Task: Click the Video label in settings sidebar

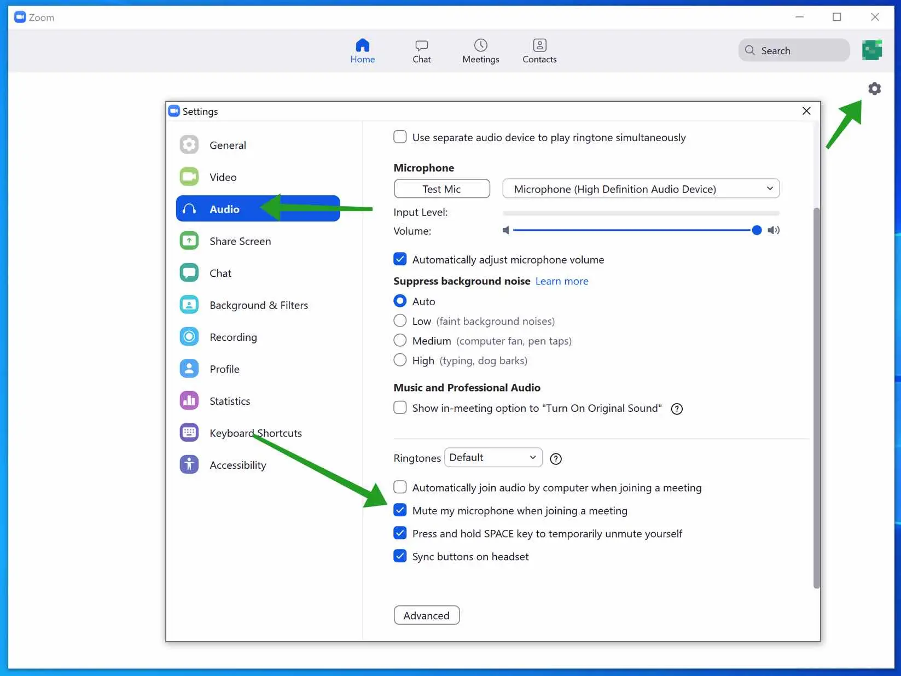Action: 223,177
